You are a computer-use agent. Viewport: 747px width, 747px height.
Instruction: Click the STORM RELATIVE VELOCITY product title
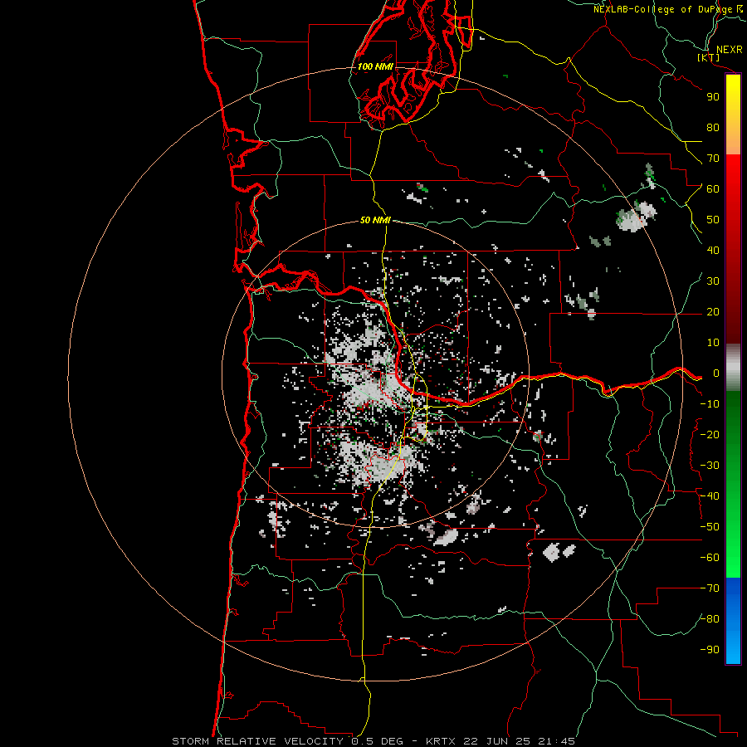pyautogui.click(x=260, y=741)
